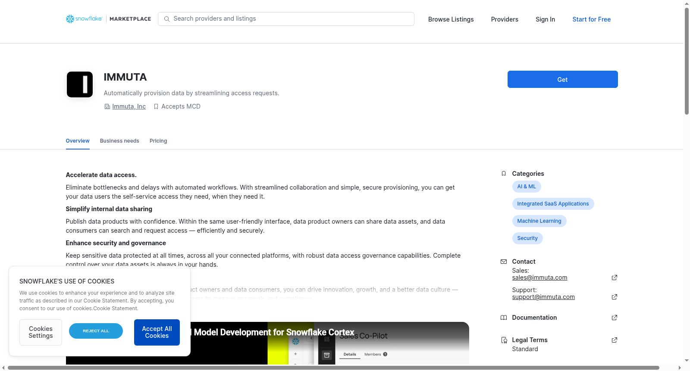Click the horizontal scrollbar right arrow
The image size is (690, 371).
[680, 368]
